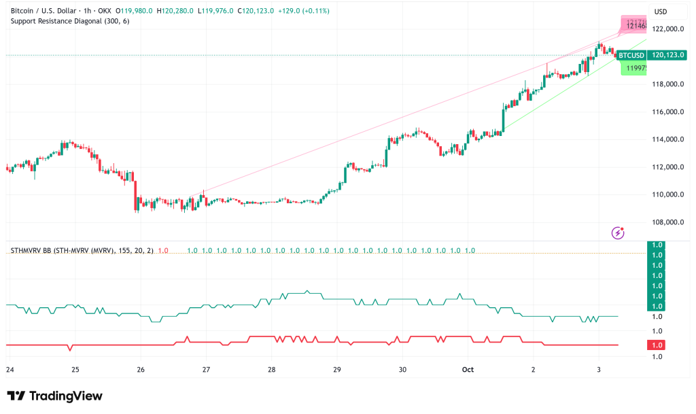Select the STHMVRV BB indicator legend

[82, 251]
